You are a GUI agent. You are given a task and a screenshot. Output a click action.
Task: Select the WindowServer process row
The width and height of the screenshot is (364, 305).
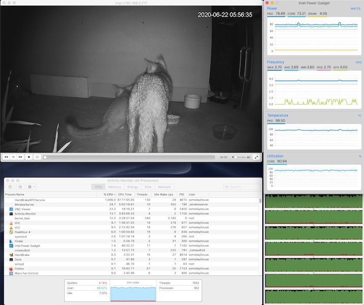[131, 204]
